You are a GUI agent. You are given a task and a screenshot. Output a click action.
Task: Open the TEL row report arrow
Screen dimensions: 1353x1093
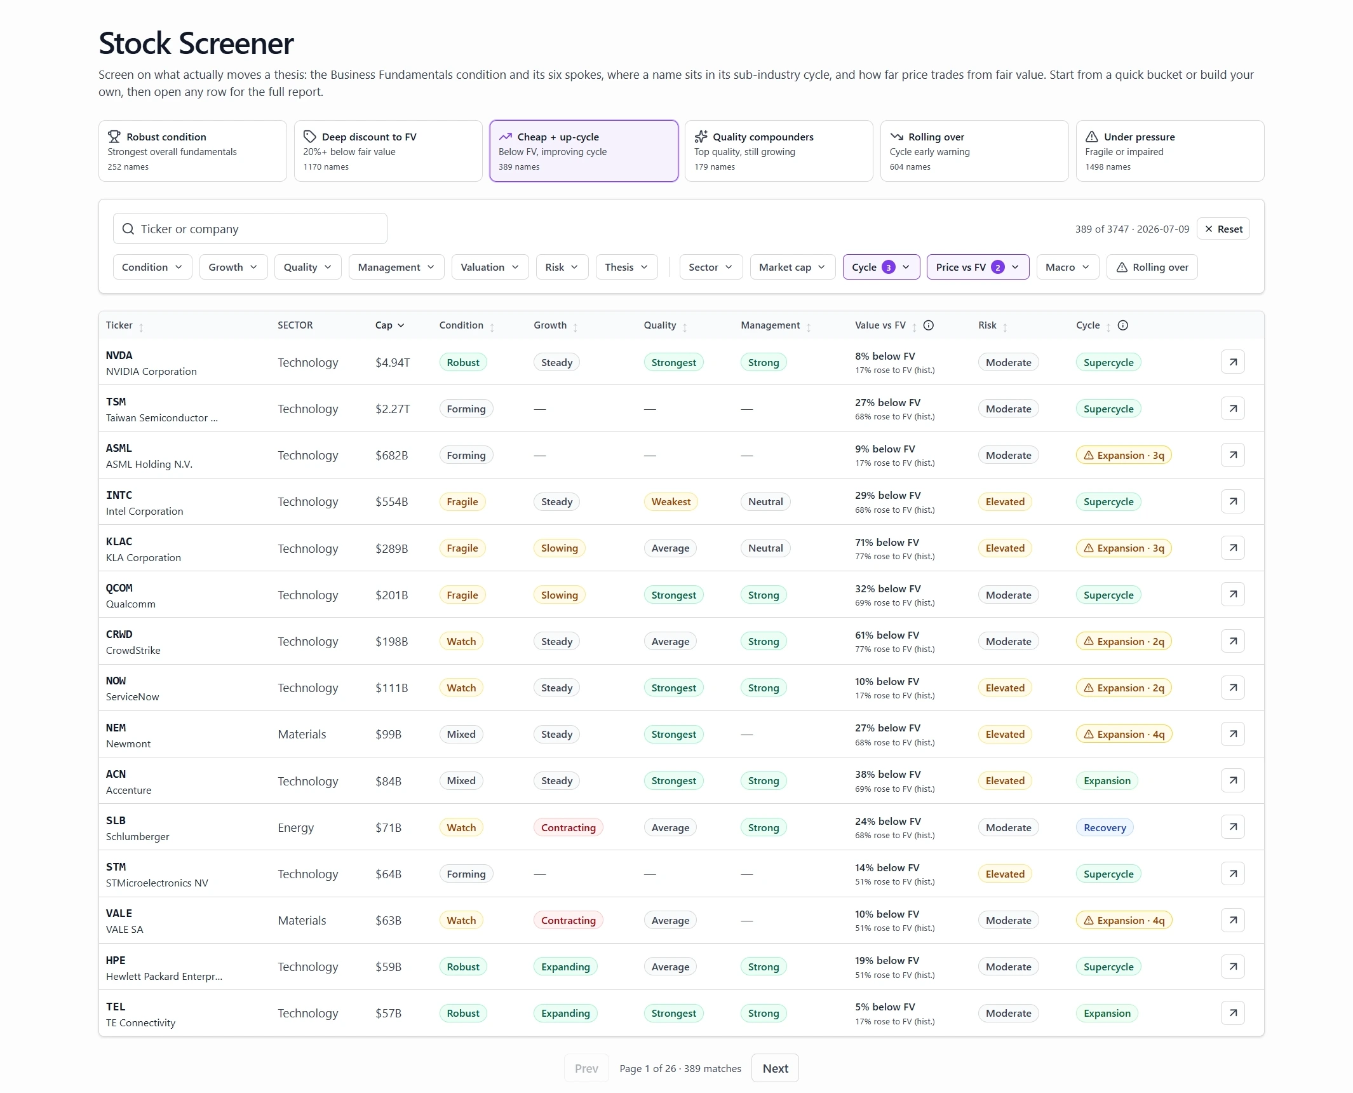click(1232, 1013)
